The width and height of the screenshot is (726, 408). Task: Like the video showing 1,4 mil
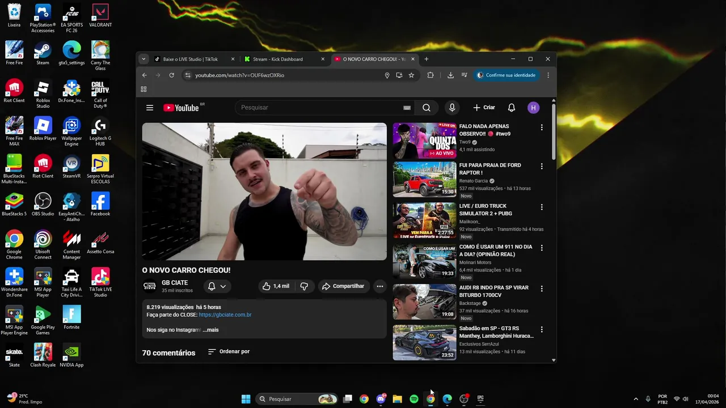click(276, 286)
